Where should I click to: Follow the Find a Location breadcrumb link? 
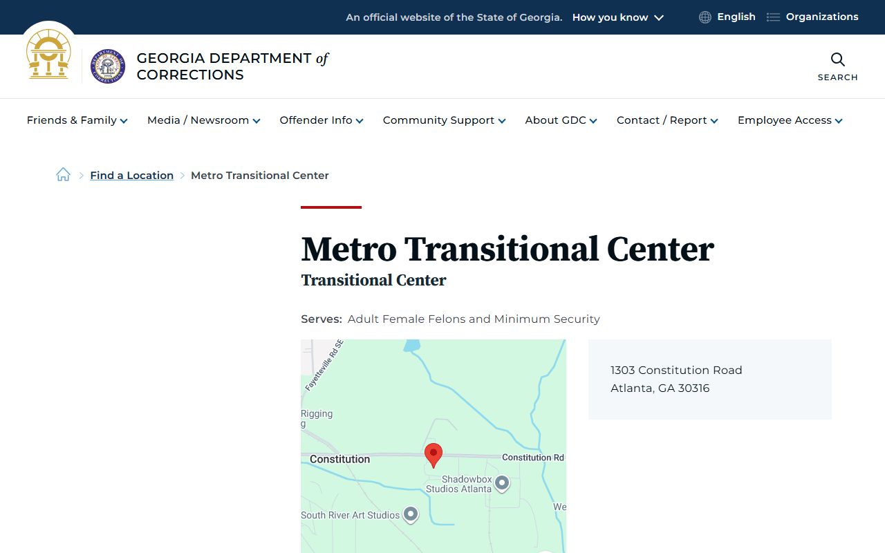pyautogui.click(x=131, y=176)
